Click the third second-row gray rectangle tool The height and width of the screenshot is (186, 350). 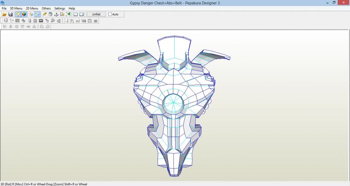(17, 21)
